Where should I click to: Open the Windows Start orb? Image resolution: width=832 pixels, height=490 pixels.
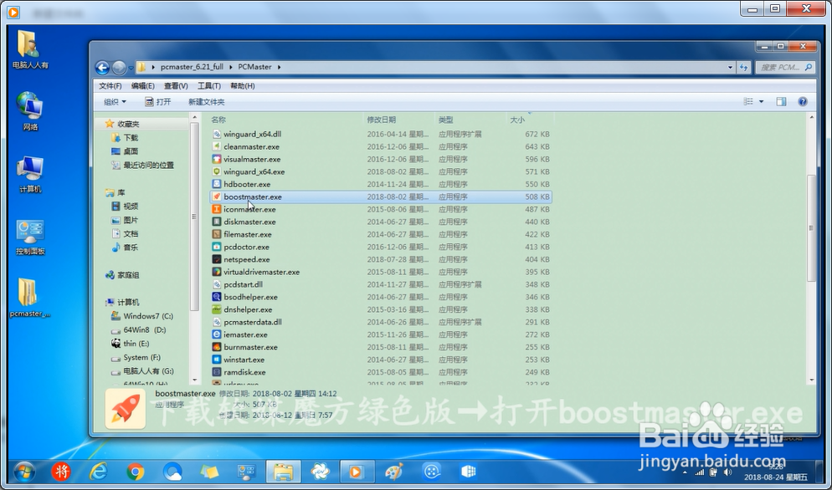[24, 472]
